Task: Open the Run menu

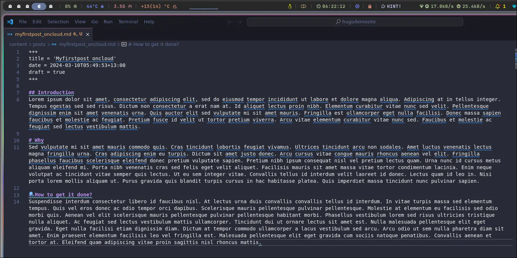Action: (x=108, y=21)
